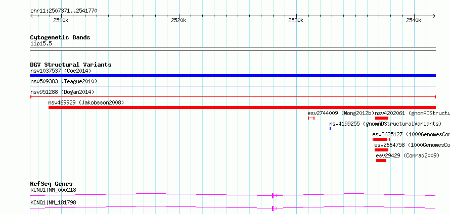This screenshot has width=450, height=214.
Task: Open the esv2744009 (Wong2012b) label
Action: coord(341,113)
